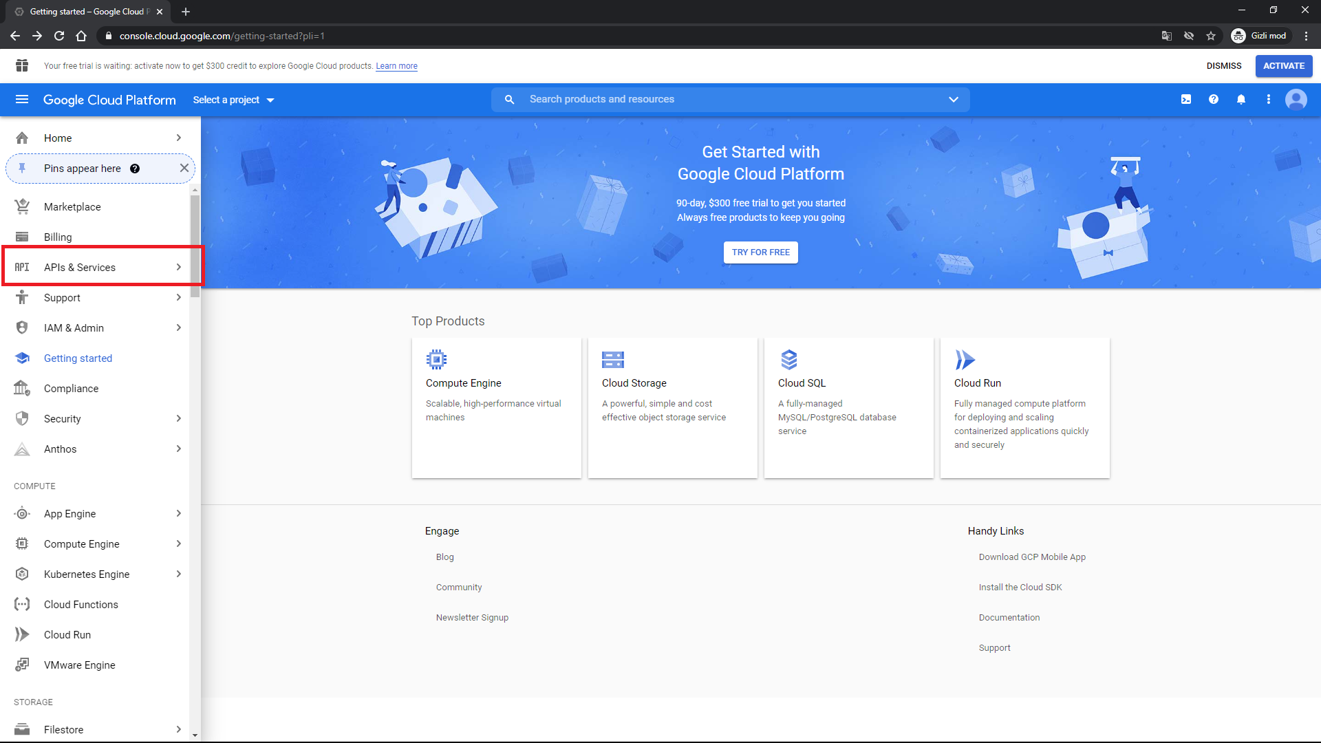
Task: Open the Help question mark icon
Action: pos(1214,100)
